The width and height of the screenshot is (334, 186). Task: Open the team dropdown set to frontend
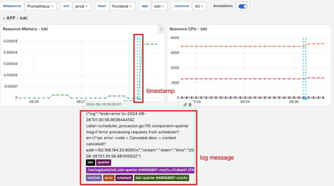[122, 7]
